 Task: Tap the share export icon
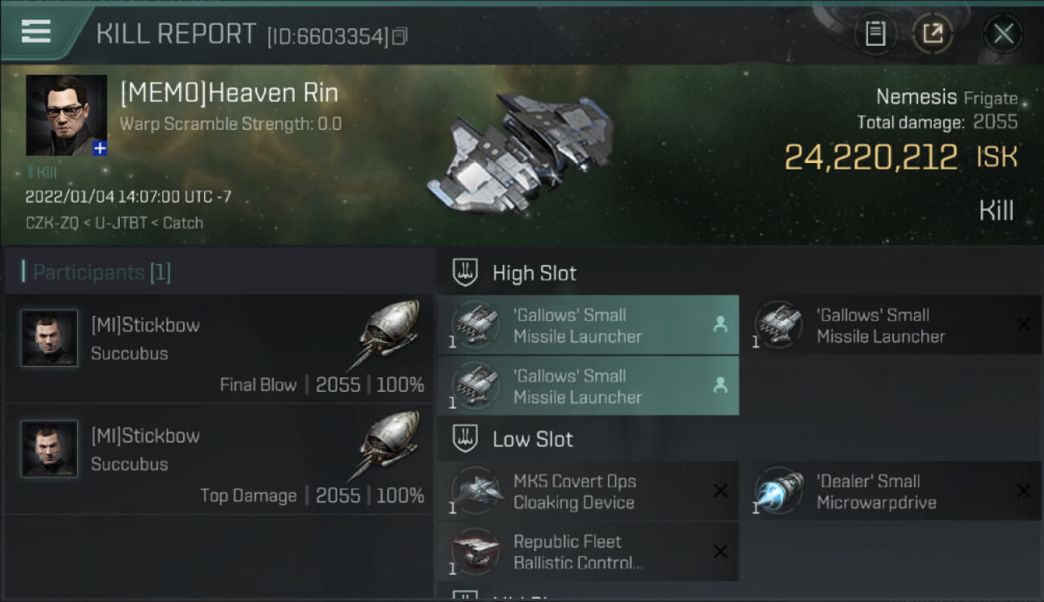coord(932,34)
